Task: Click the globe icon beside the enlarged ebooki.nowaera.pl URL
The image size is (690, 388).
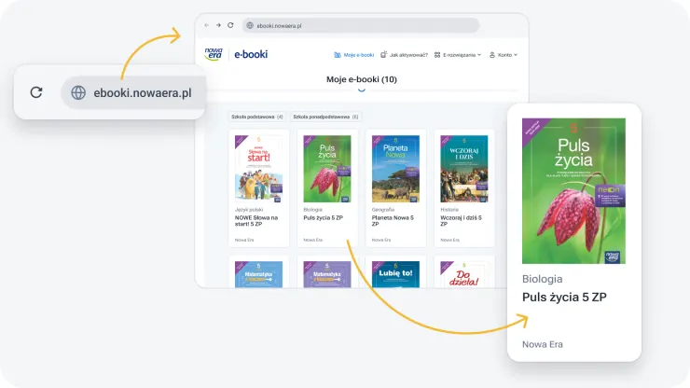Action: tap(78, 92)
